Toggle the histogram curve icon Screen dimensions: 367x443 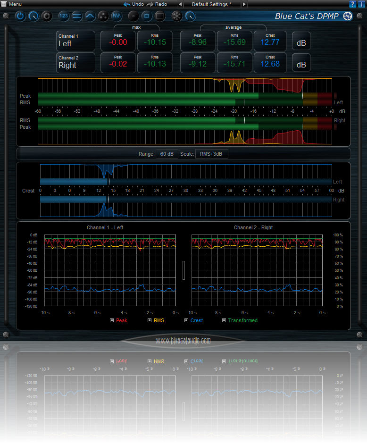pos(90,16)
